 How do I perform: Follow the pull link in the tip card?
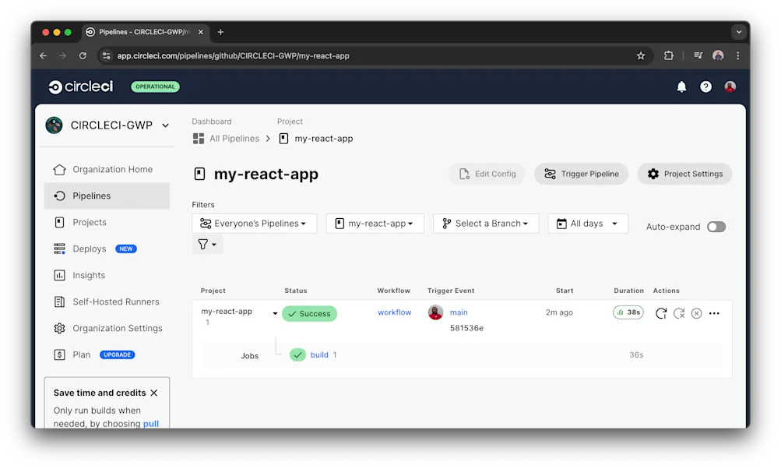(x=151, y=424)
